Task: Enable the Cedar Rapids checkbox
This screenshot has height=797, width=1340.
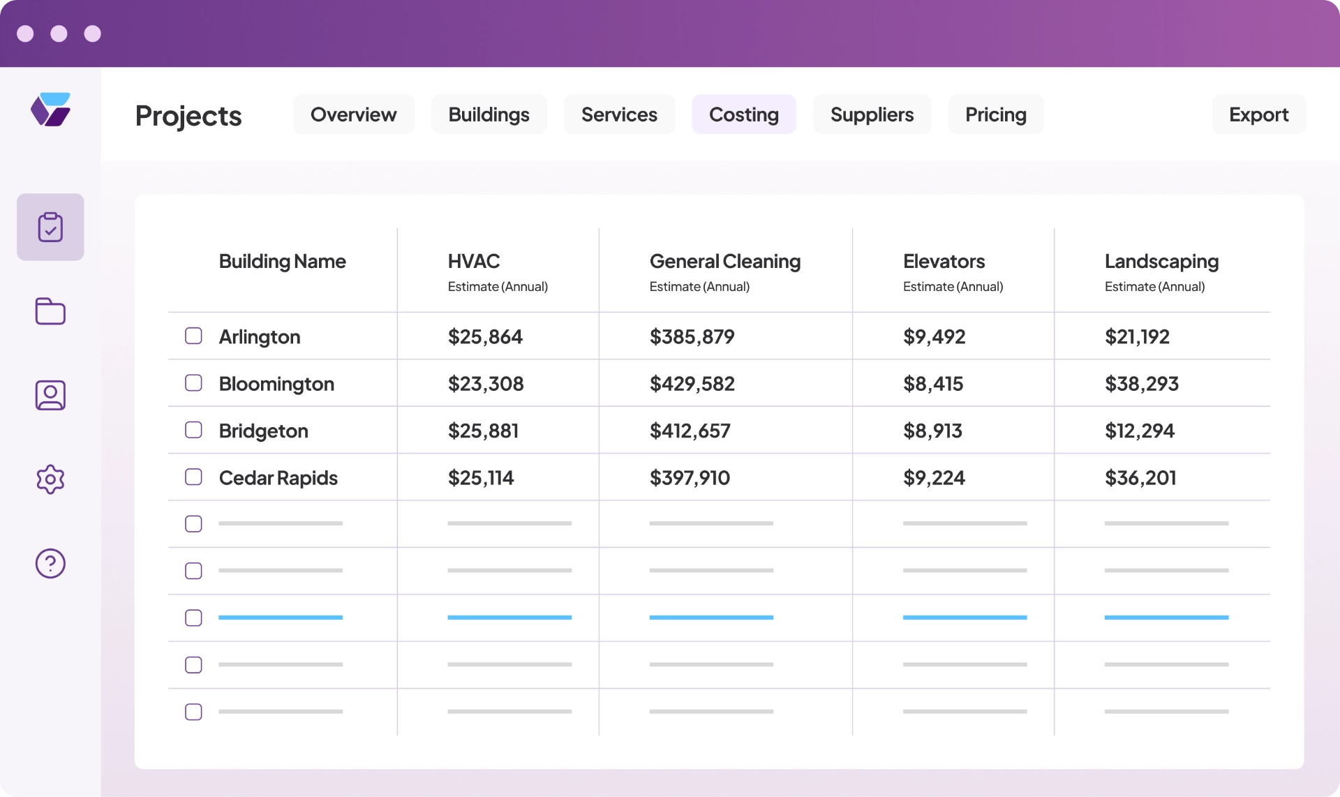Action: tap(193, 477)
